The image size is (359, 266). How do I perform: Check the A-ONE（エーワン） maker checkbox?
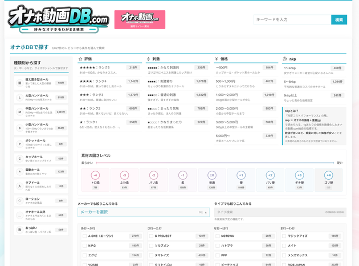point(84,236)
